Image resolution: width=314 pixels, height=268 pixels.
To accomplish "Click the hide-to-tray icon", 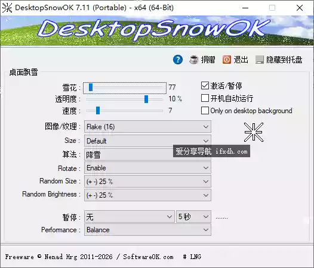I will [x=260, y=60].
